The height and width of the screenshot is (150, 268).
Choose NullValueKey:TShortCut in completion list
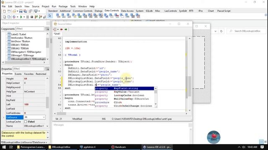[124, 99]
